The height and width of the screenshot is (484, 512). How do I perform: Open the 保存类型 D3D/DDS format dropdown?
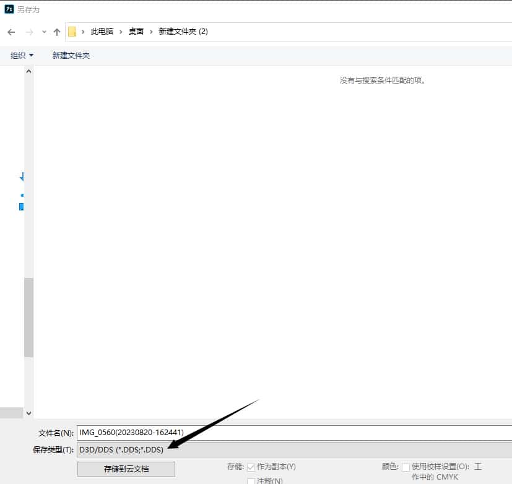pos(294,450)
